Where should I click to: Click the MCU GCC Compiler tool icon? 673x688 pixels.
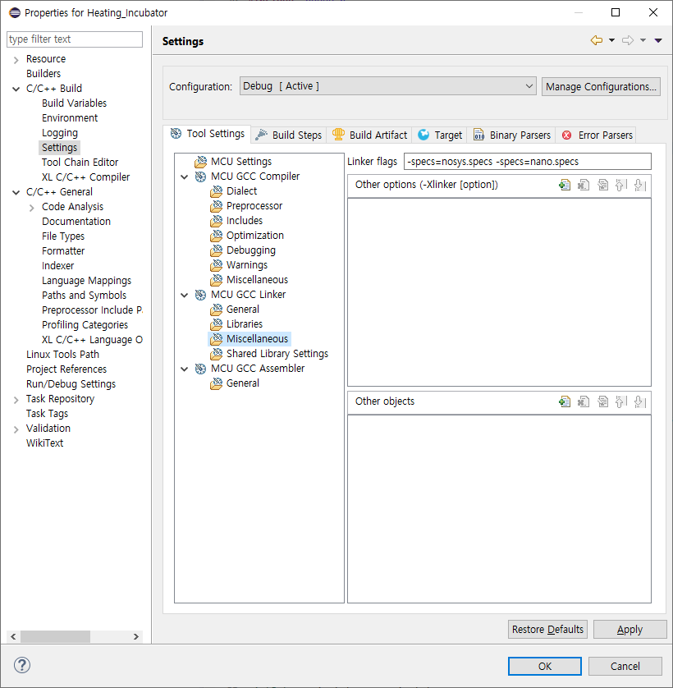coord(200,177)
